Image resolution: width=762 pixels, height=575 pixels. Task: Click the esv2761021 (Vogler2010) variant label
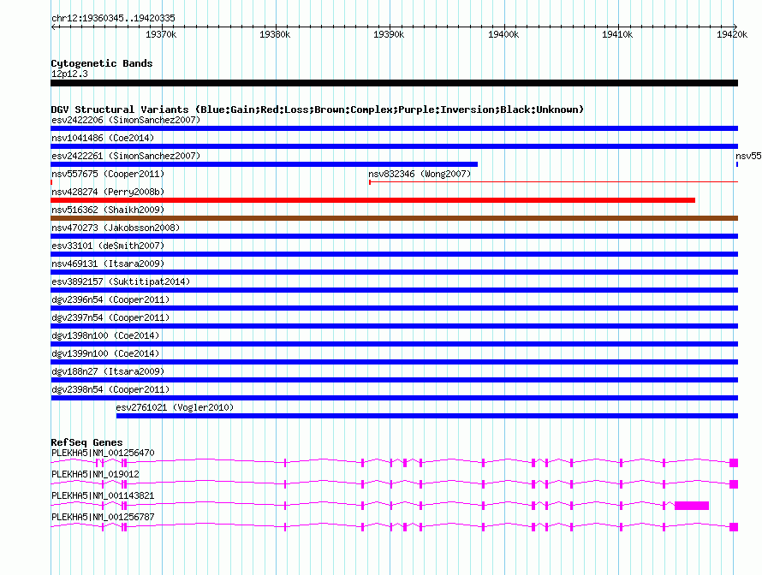pos(175,407)
